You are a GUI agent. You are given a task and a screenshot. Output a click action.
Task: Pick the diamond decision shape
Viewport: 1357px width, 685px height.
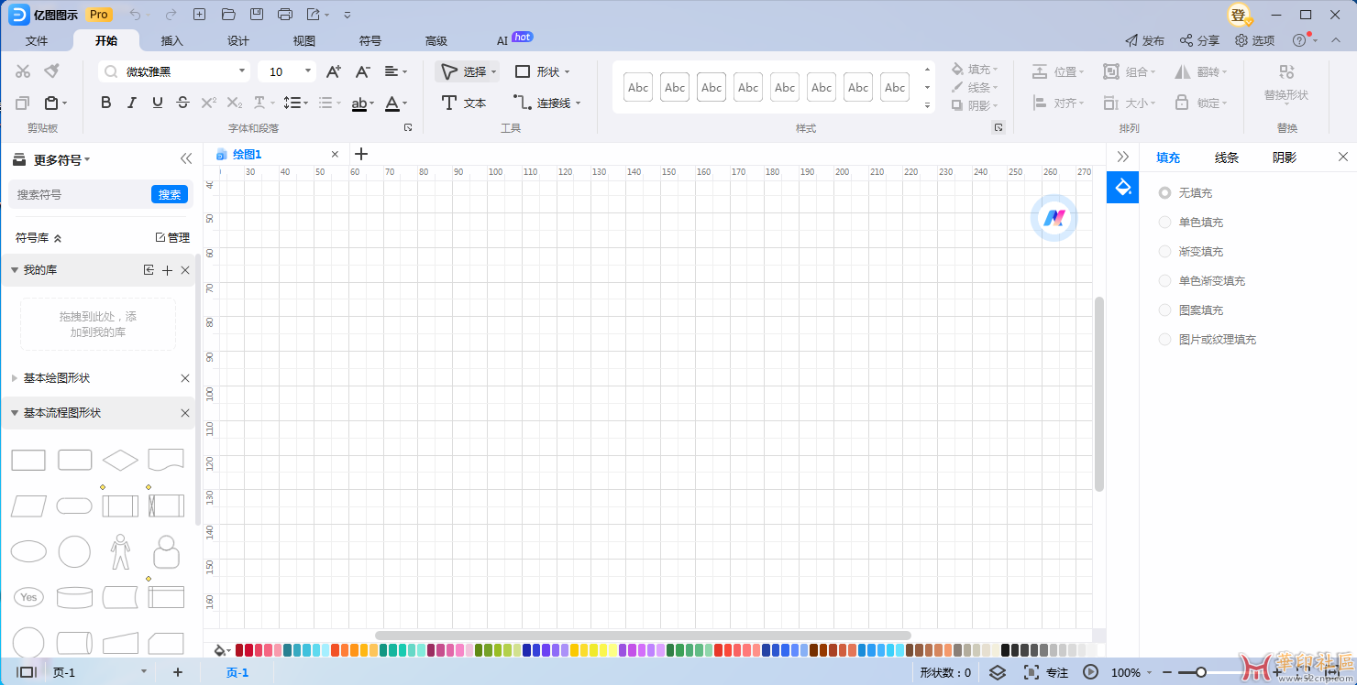point(120,460)
